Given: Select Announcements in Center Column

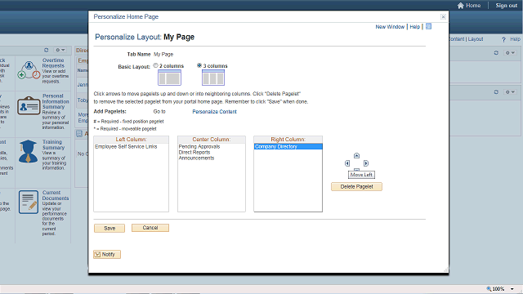Looking at the screenshot, I should click(196, 158).
